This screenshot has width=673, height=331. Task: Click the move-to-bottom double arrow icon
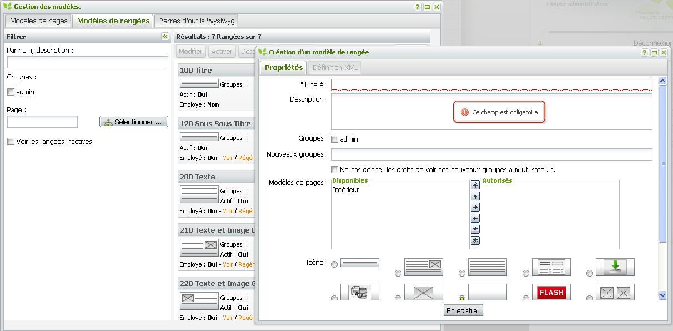point(475,240)
